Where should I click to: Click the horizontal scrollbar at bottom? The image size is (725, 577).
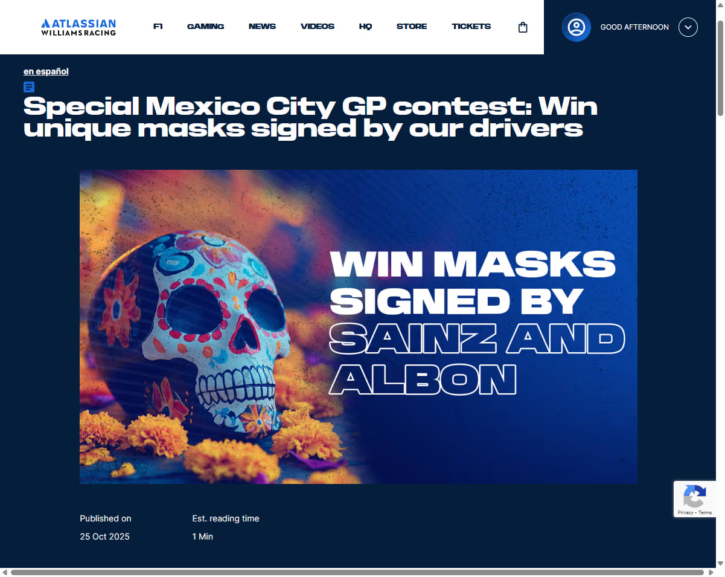pos(357,572)
